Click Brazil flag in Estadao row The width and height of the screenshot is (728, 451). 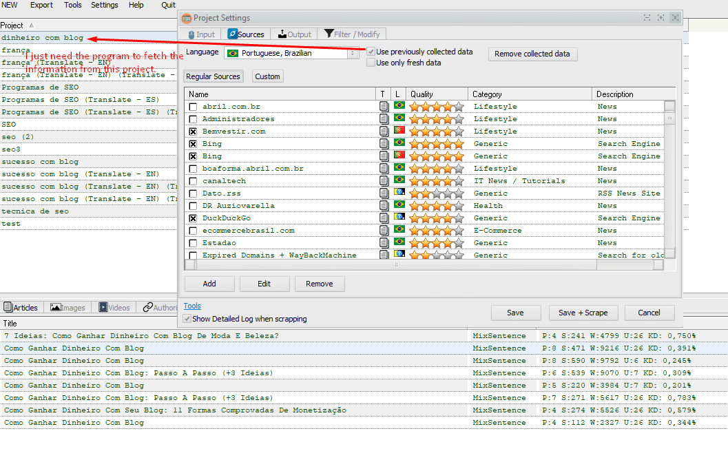[x=399, y=242]
